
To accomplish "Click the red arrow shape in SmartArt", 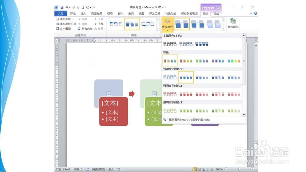I will 132,94.
